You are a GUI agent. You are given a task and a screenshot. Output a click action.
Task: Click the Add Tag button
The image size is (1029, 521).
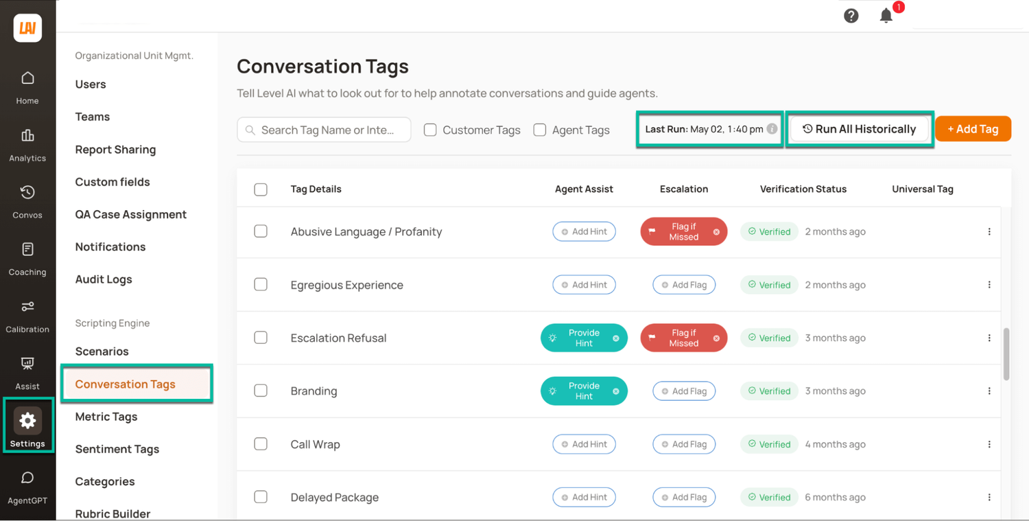(973, 129)
